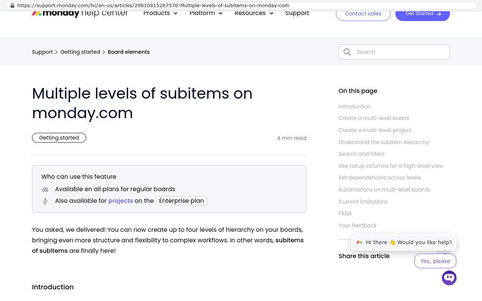Go to the Support breadcrumb
Image resolution: width=482 pixels, height=301 pixels.
pyautogui.click(x=42, y=52)
